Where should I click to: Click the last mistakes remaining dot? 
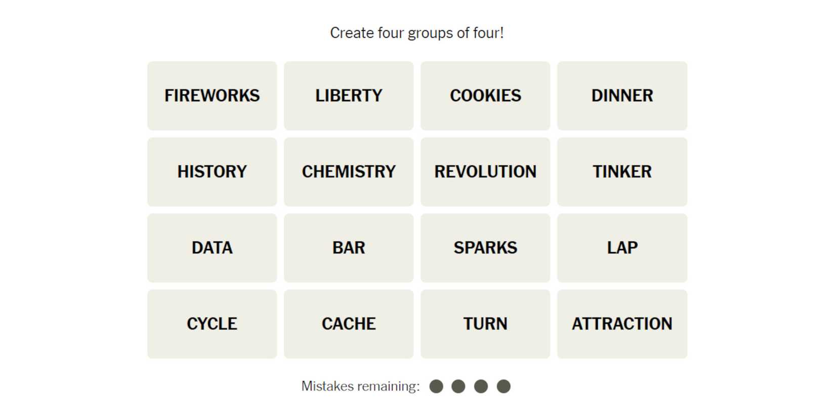(x=504, y=387)
